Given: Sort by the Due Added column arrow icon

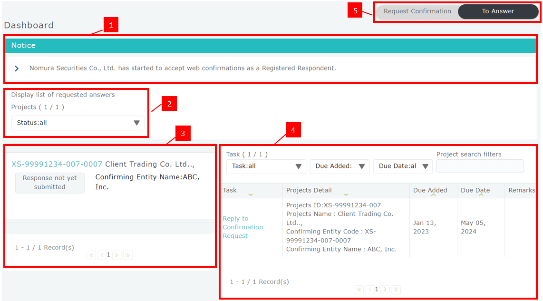Looking at the screenshot, I should click(433, 195).
